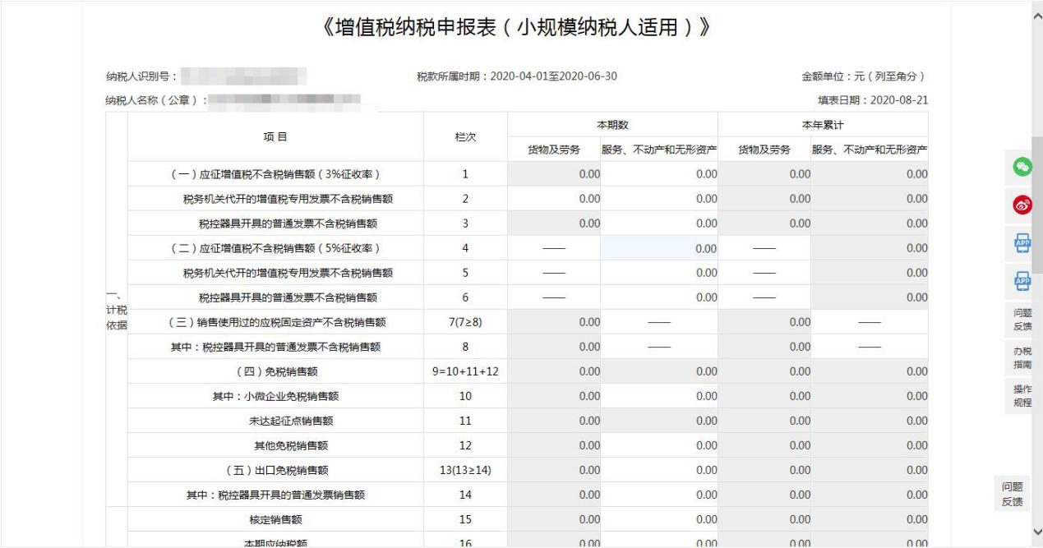This screenshot has width=1043, height=548.
Task: Click row label （三）销售使用过的应税固定资产不含税销售额
Action: [x=275, y=322]
